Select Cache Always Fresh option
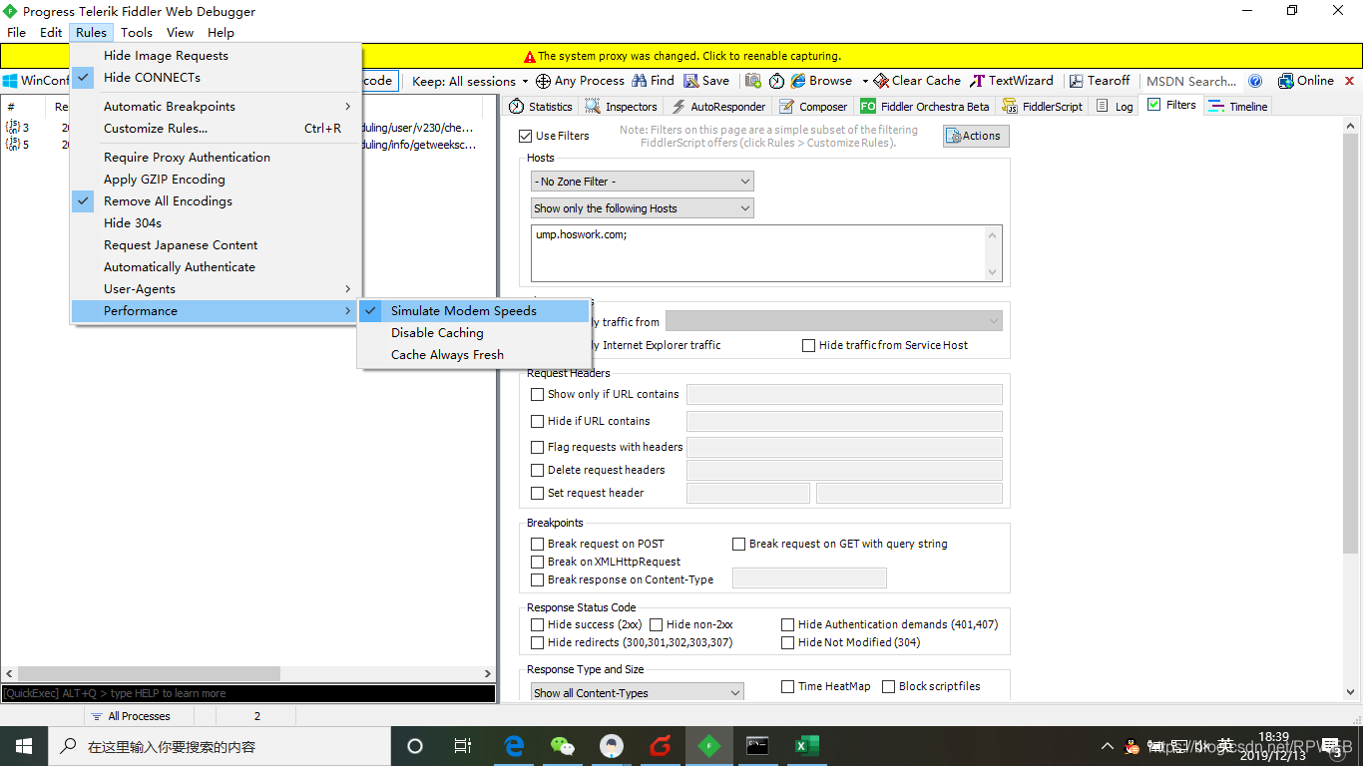The image size is (1363, 766). click(x=474, y=355)
